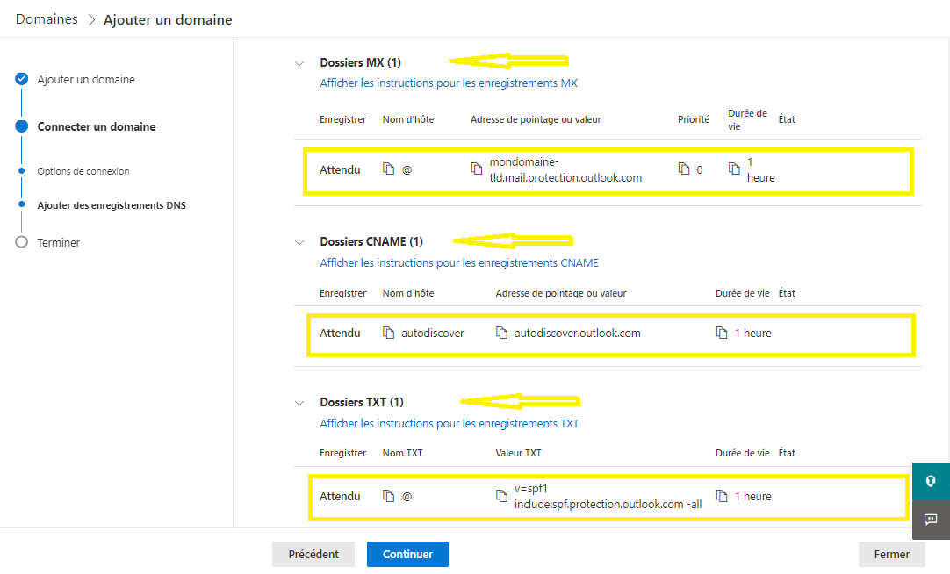Viewport: 950px width, 574px height.
Task: Collapse the Dossiers MX section
Action: tap(299, 63)
